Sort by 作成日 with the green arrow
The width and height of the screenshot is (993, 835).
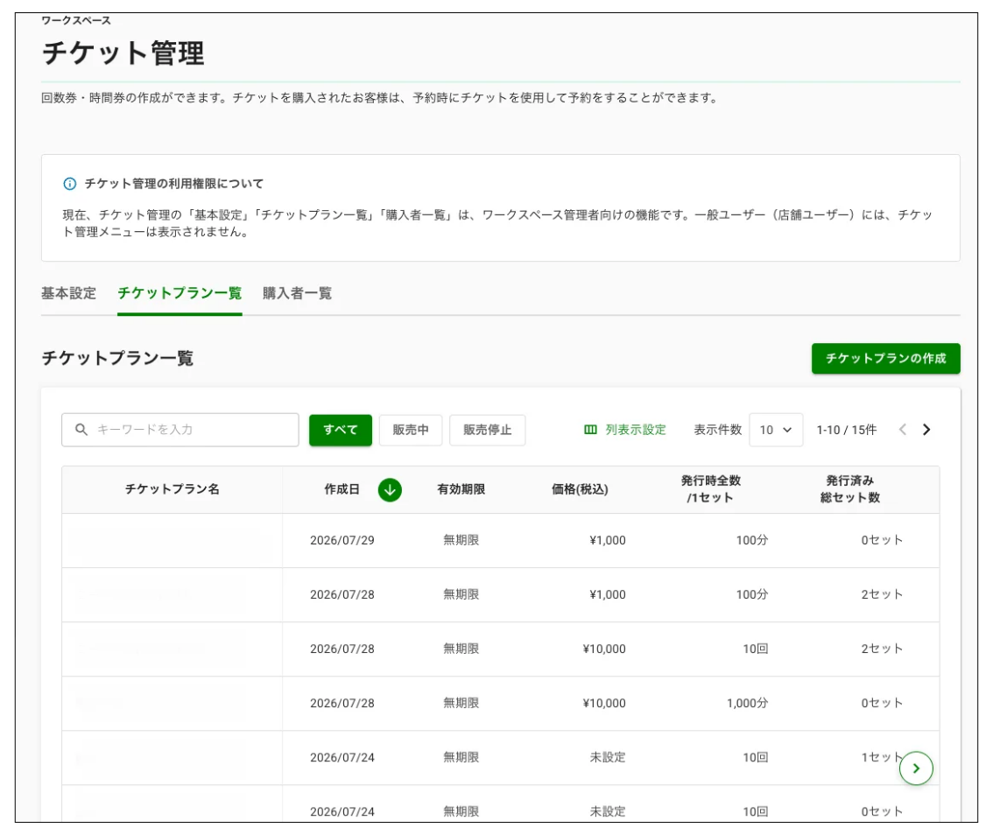(x=390, y=489)
